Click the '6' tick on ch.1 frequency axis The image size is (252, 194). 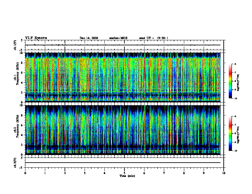[x=22, y=73]
